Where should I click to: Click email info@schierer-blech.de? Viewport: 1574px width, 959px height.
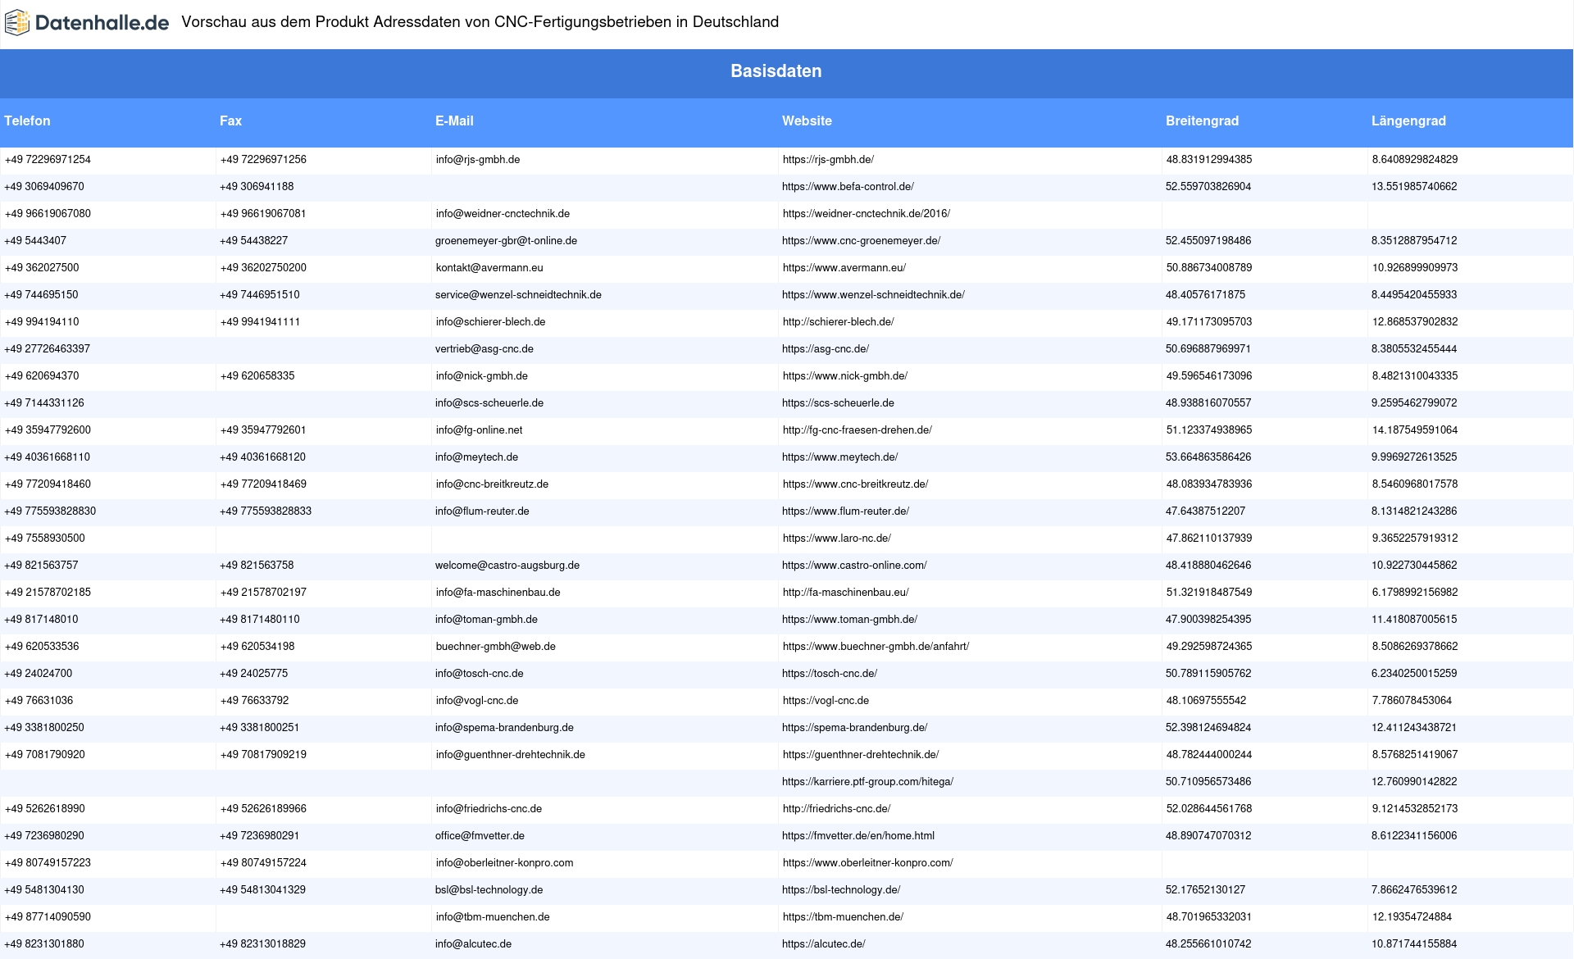pyautogui.click(x=490, y=322)
